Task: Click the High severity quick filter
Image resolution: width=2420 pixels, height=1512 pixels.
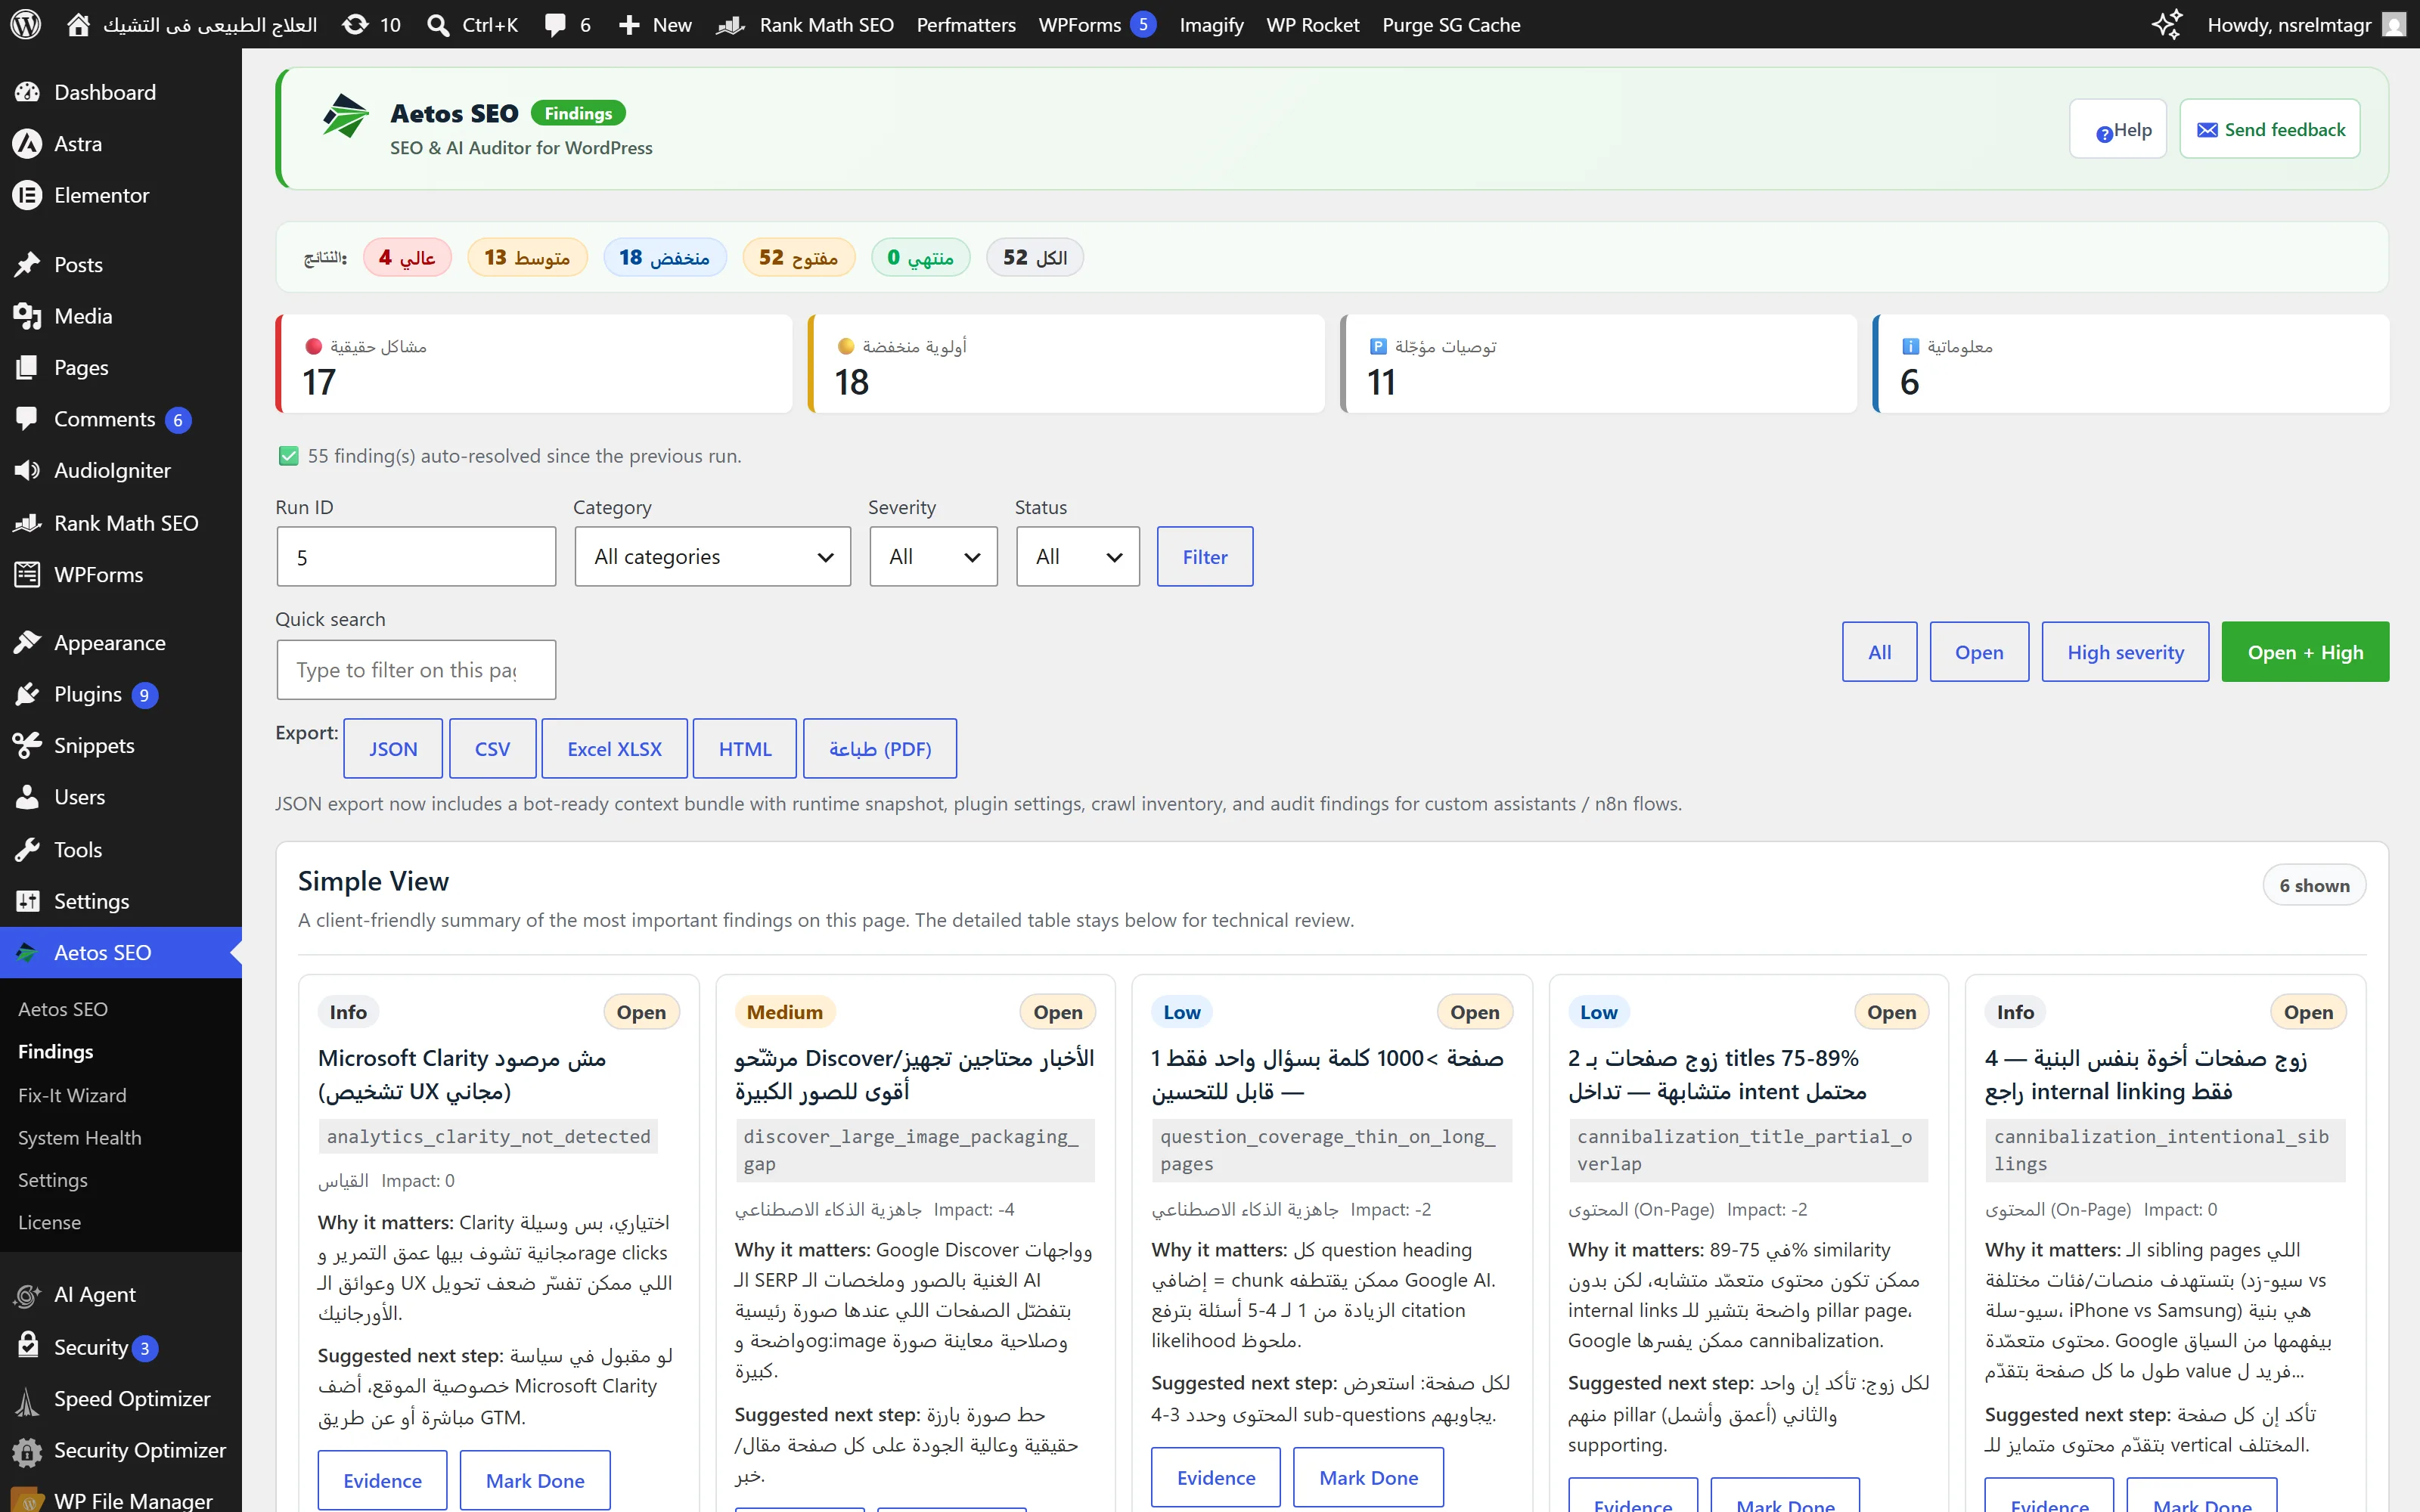Action: (2125, 652)
